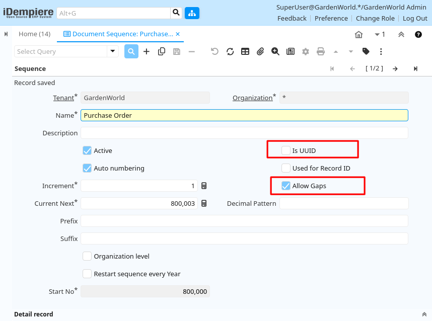Click the Lookup Record search toolbar icon
The width and height of the screenshot is (432, 321).
click(x=131, y=51)
